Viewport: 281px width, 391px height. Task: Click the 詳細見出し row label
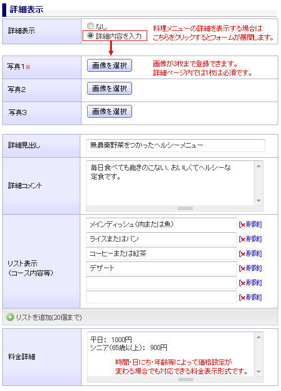24,145
